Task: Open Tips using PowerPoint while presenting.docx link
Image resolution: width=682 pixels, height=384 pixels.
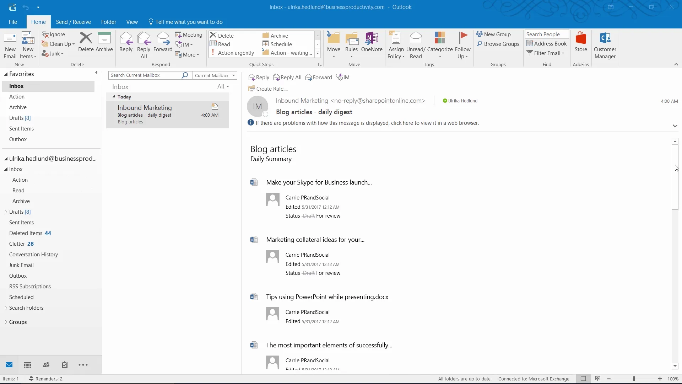Action: click(x=327, y=297)
